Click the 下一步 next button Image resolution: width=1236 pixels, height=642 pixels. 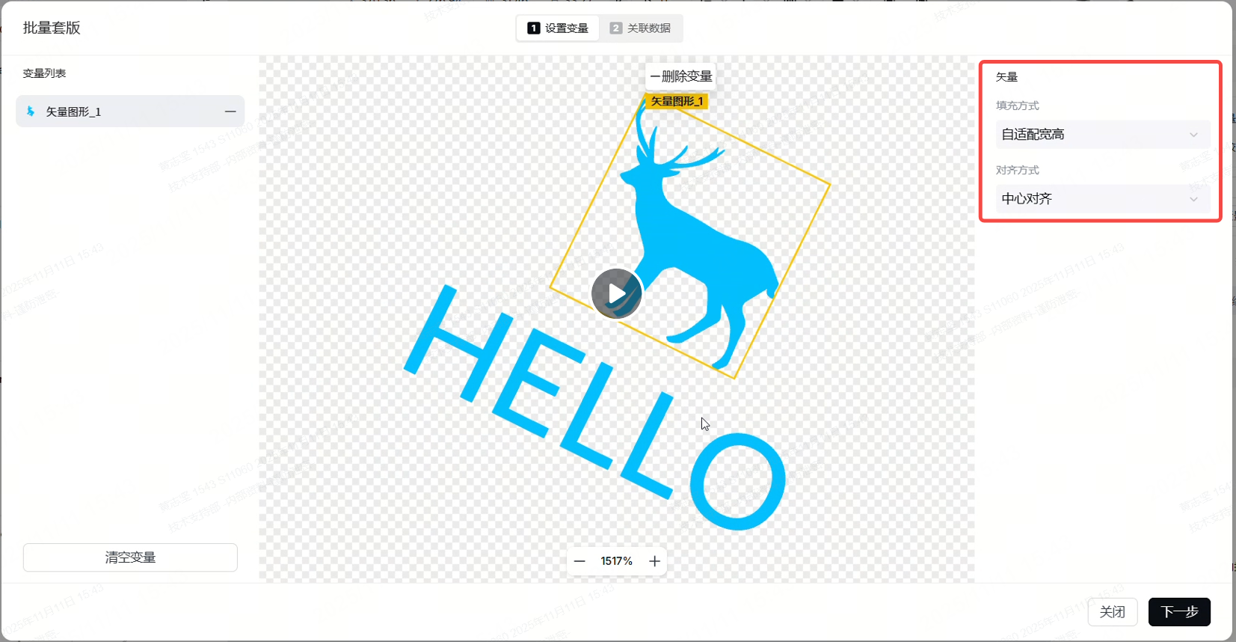[x=1179, y=612]
